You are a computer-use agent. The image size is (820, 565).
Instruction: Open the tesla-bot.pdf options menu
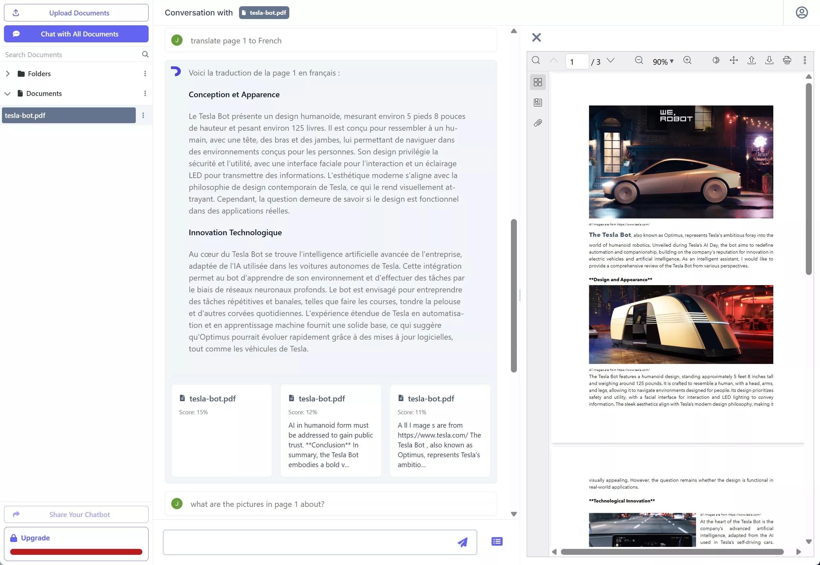coord(143,115)
